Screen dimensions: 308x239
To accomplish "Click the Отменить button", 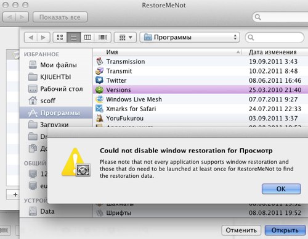I will [241, 230].
